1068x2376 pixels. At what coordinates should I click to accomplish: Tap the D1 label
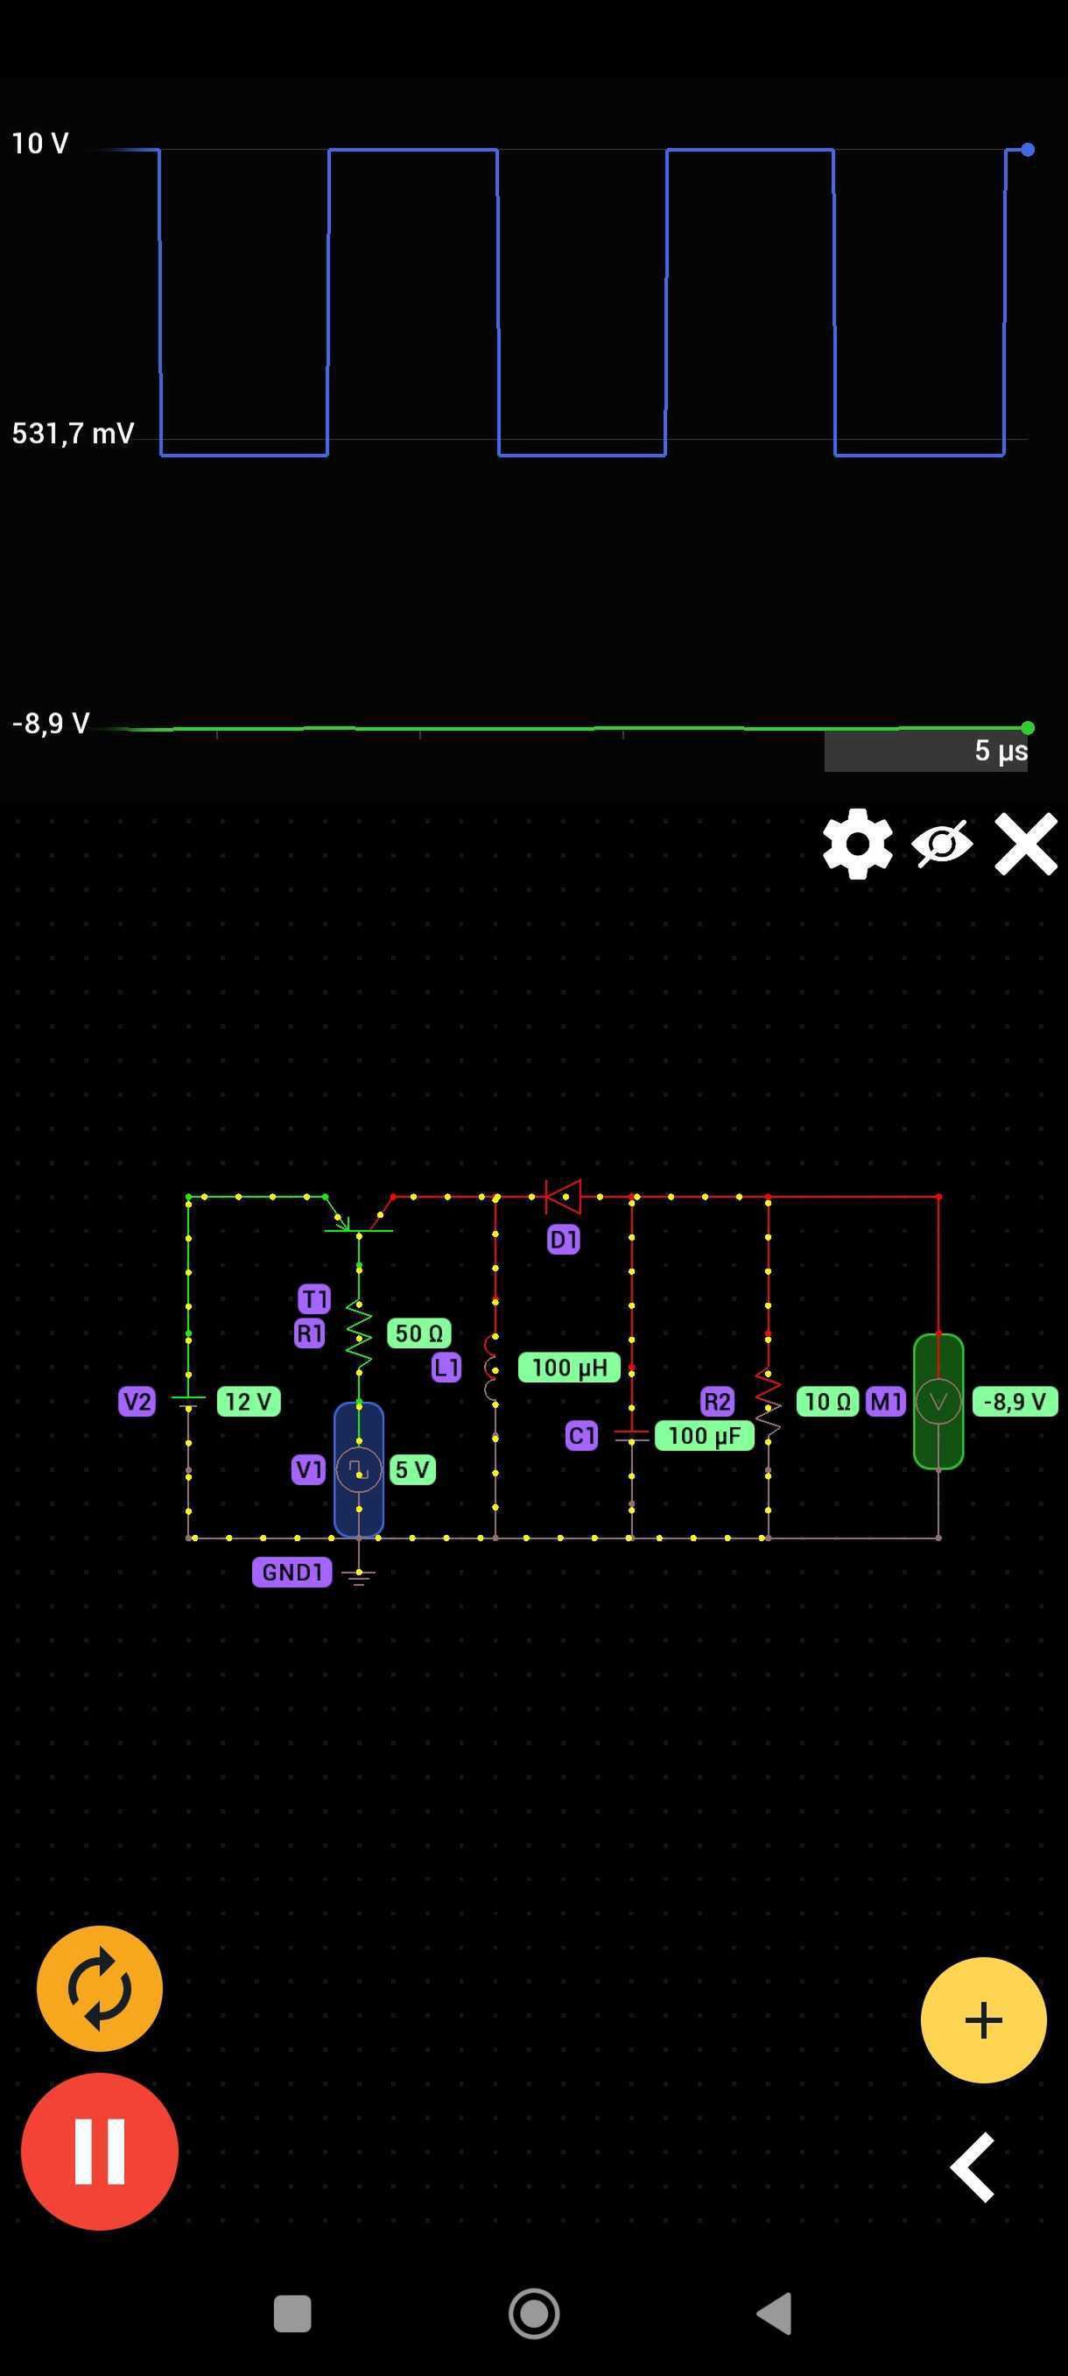[x=563, y=1240]
